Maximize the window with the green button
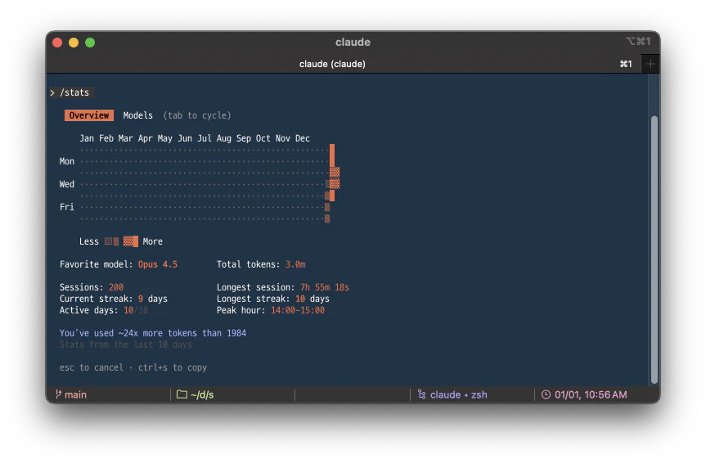This screenshot has height=464, width=706. [x=90, y=43]
